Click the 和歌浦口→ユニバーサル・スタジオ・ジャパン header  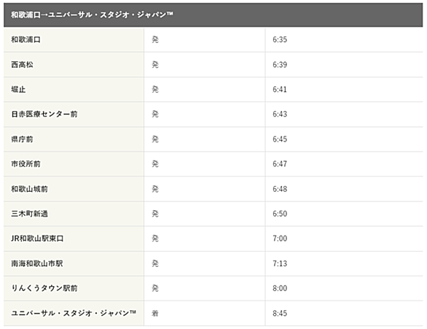click(213, 15)
